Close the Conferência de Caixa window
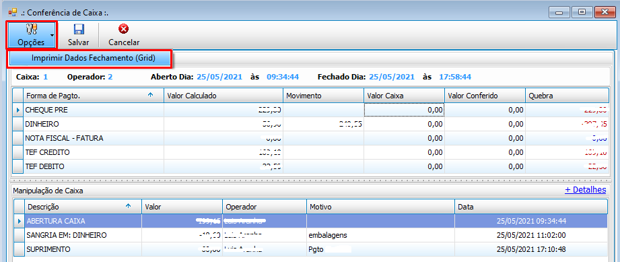Screen dimensions: 620x262 [605, 12]
